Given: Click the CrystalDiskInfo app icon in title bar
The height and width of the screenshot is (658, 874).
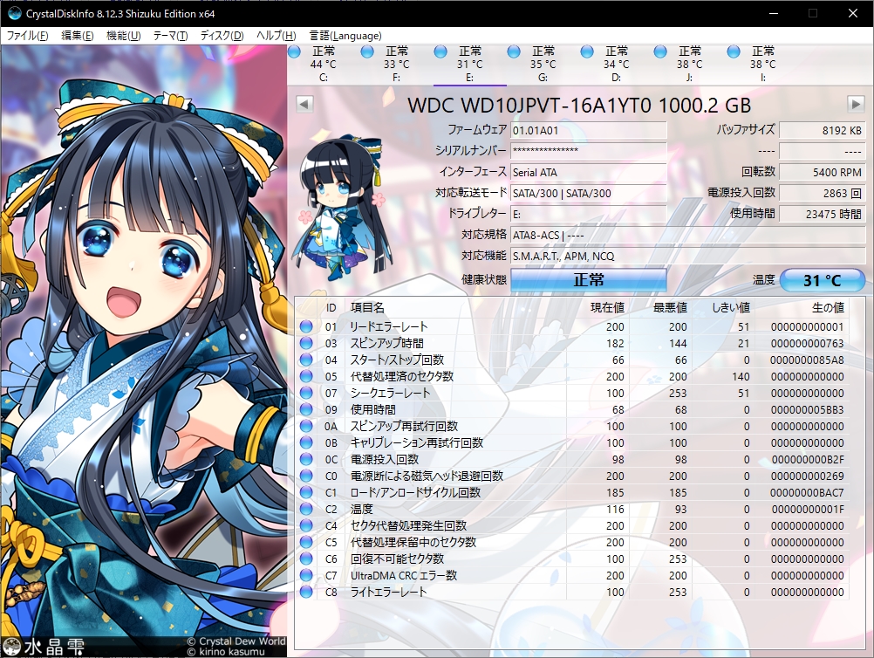Looking at the screenshot, I should click(15, 13).
